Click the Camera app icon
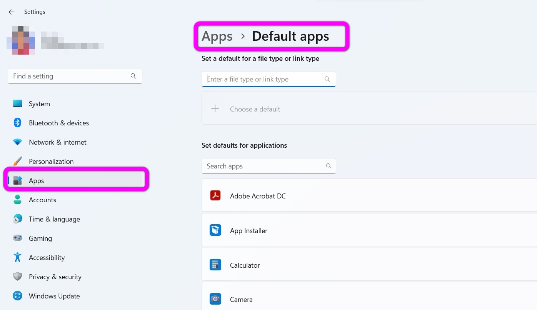537x310 pixels. [x=215, y=299]
